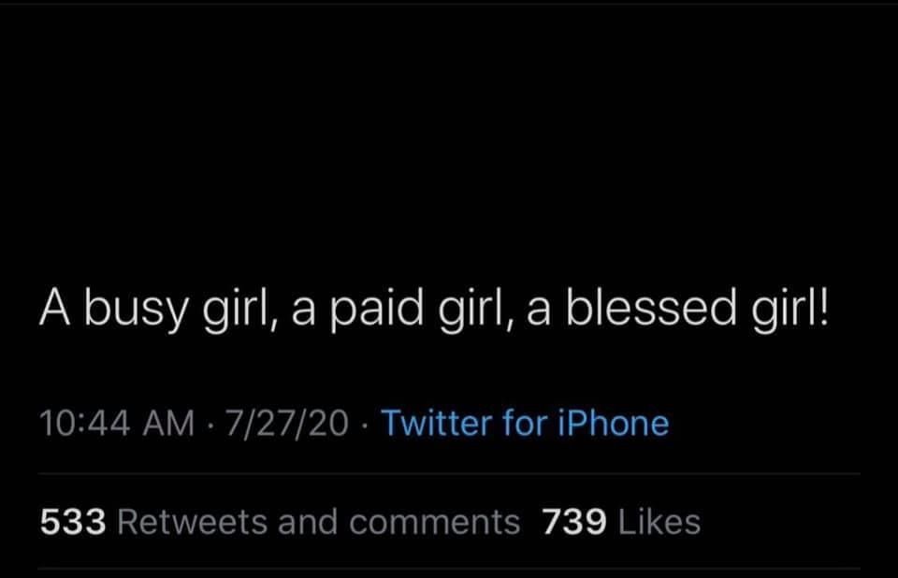Open the Twitter for iPhone source link
Viewport: 898px width, 578px height.
tap(525, 423)
